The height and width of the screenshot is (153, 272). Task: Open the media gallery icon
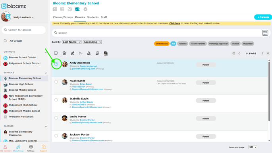click(x=70, y=9)
